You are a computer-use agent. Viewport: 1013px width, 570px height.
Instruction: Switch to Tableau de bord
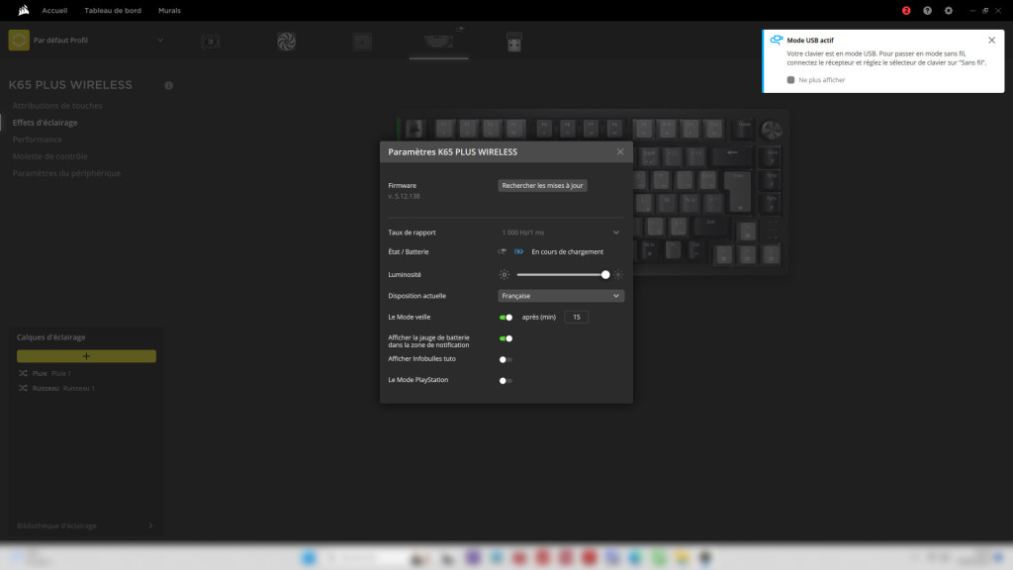[113, 10]
